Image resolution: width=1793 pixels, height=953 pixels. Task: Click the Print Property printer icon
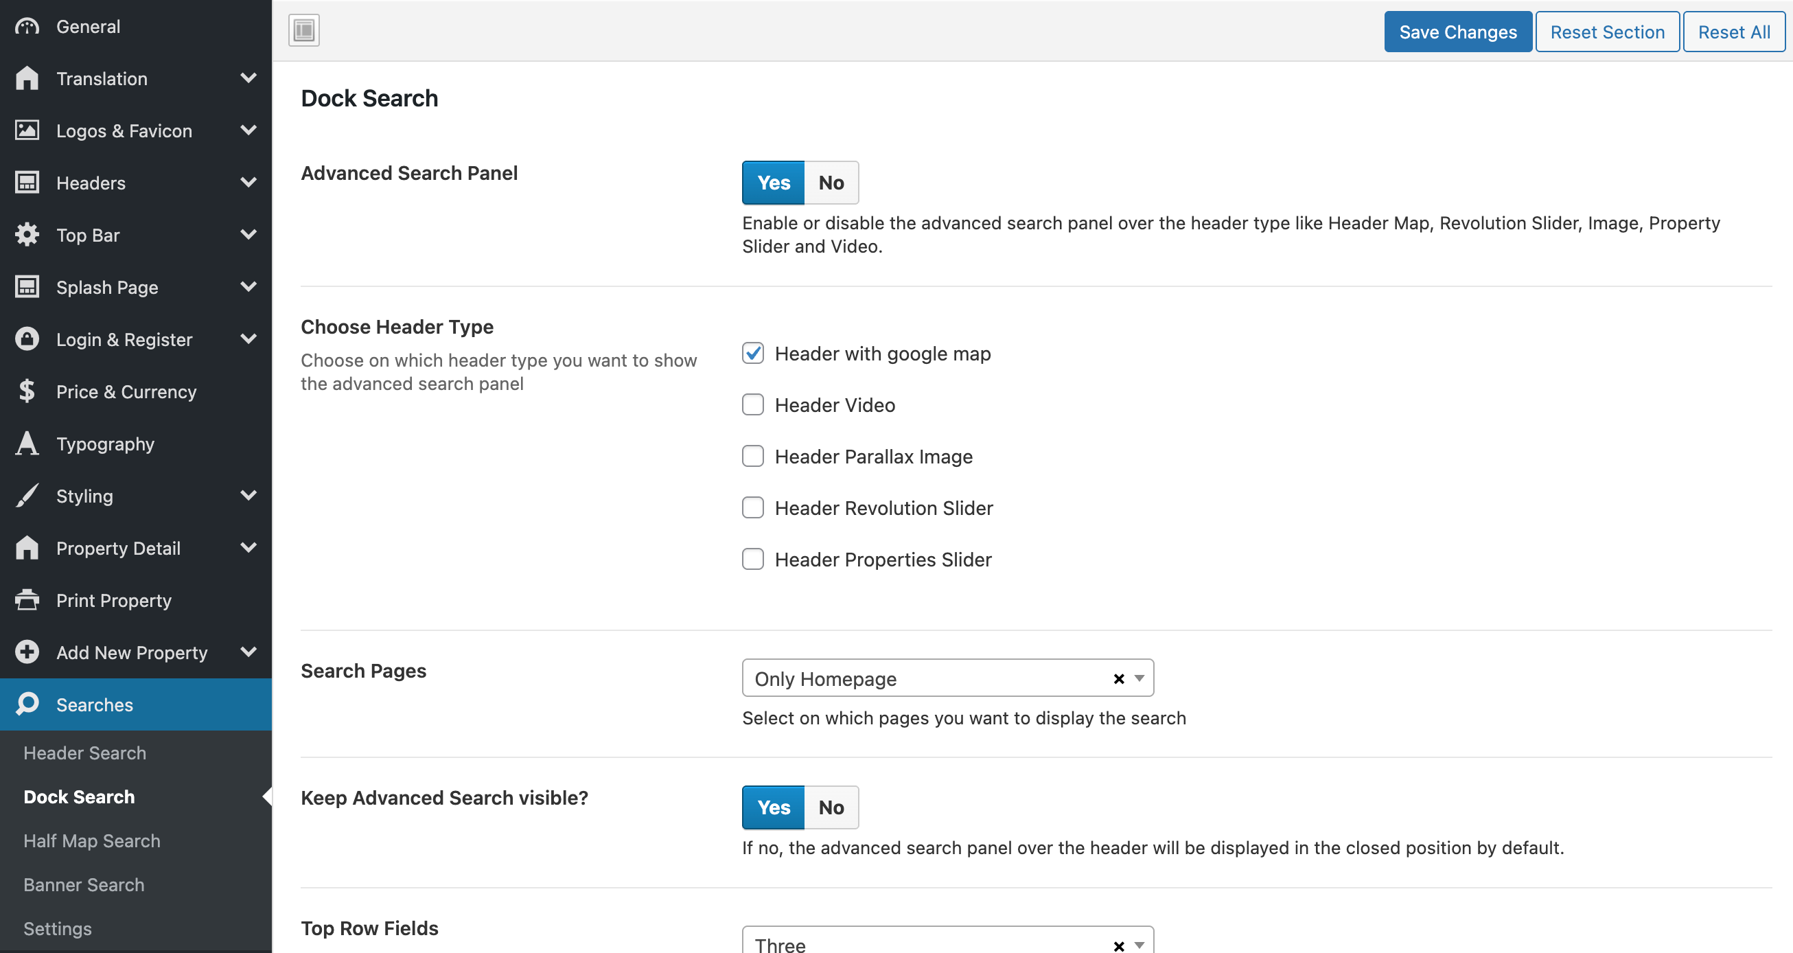point(27,600)
